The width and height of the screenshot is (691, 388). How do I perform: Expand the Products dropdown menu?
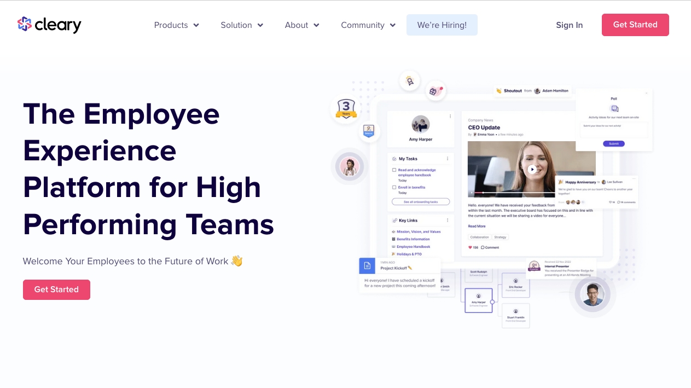(x=176, y=25)
